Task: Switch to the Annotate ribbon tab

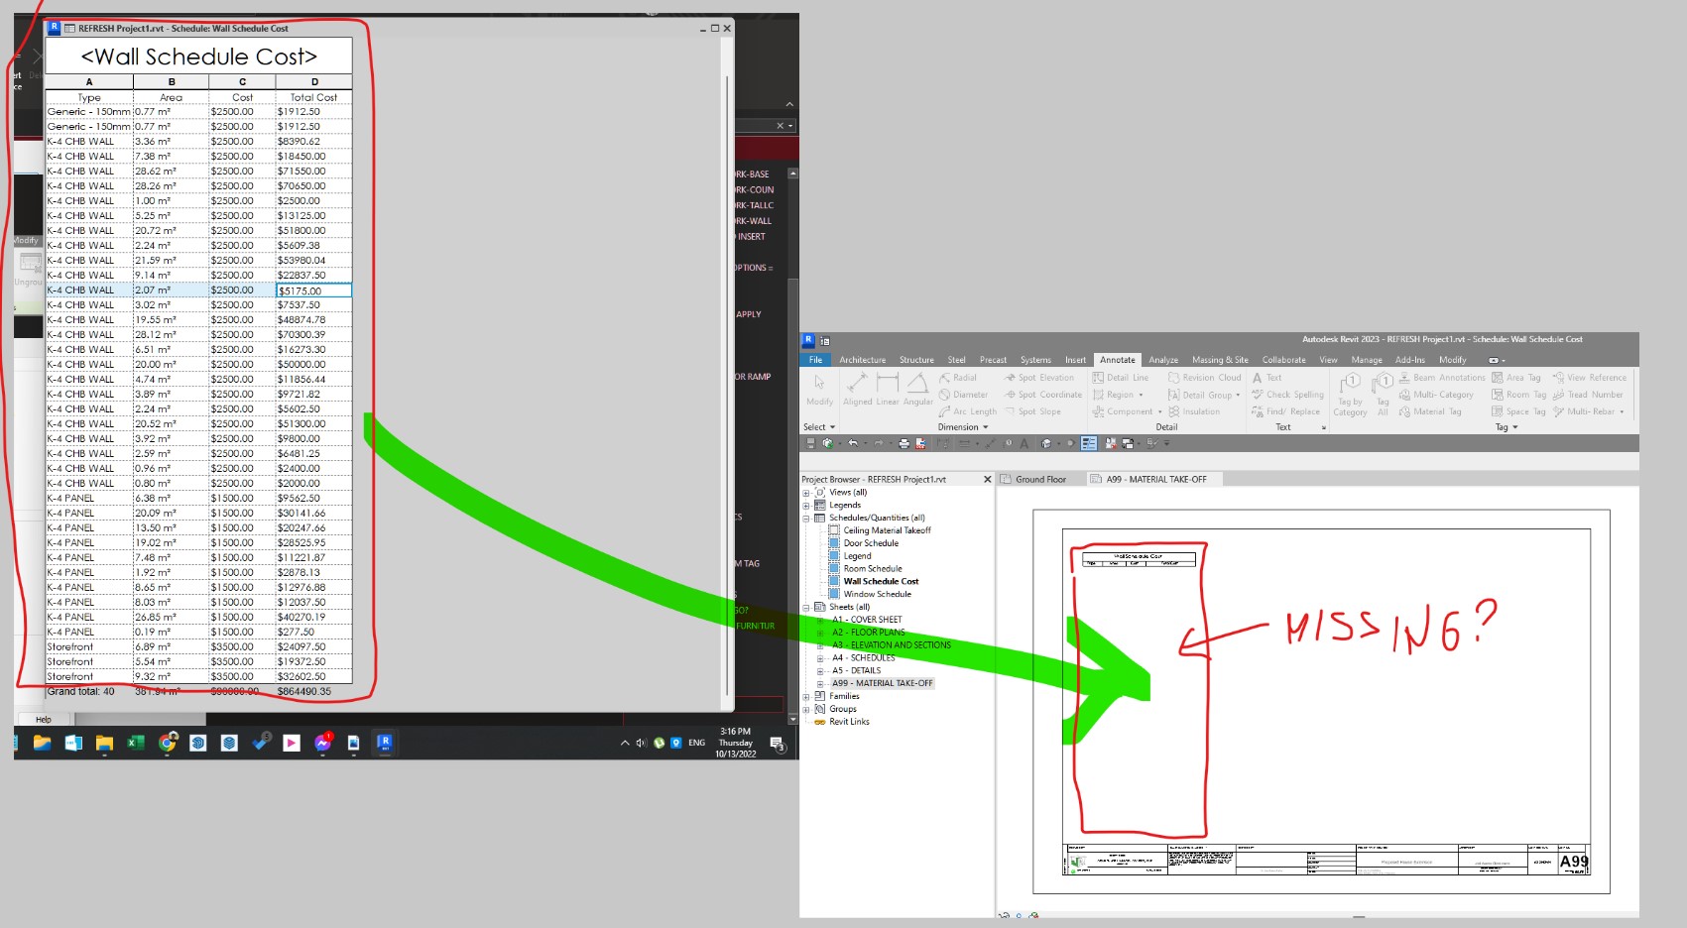Action: pos(1117,359)
